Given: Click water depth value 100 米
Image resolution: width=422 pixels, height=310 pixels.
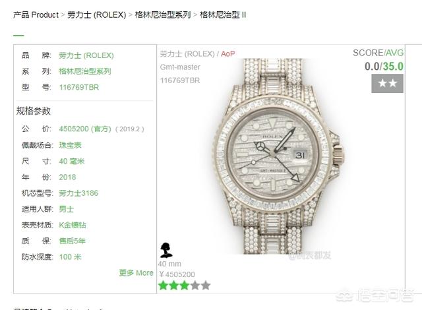Looking at the screenshot, I should point(71,257).
